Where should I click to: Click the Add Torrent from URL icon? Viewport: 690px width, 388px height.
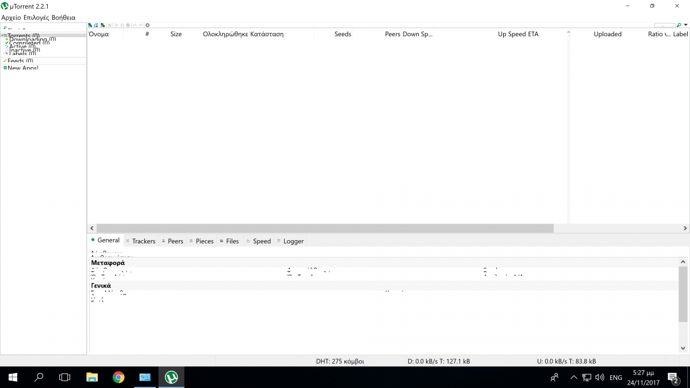pyautogui.click(x=95, y=25)
